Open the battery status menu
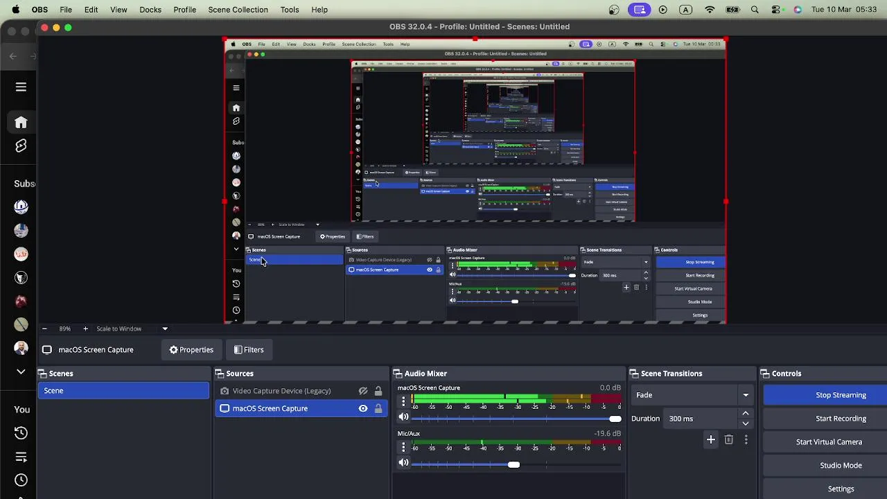 pyautogui.click(x=732, y=10)
